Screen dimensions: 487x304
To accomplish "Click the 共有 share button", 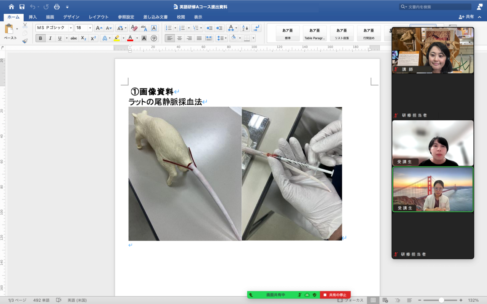I will point(466,17).
